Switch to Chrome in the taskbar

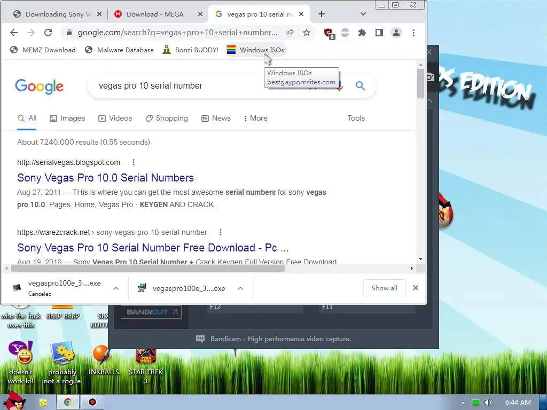(68, 403)
